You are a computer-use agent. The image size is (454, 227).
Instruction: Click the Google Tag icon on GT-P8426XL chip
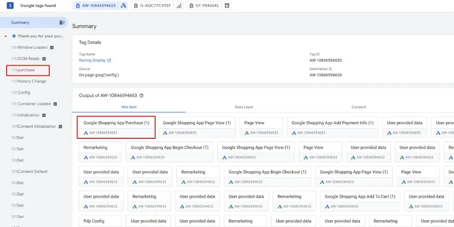tap(227, 5)
